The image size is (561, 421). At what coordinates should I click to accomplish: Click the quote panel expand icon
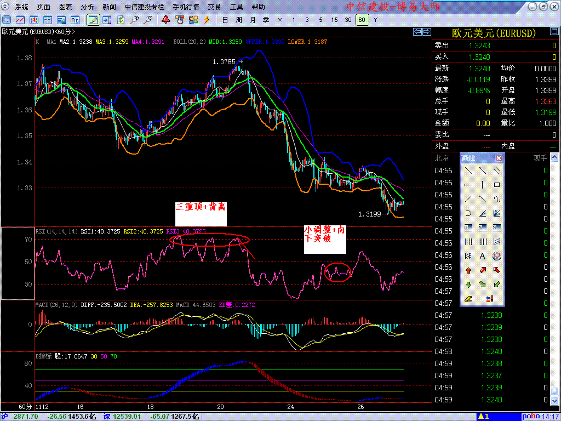[x=554, y=32]
